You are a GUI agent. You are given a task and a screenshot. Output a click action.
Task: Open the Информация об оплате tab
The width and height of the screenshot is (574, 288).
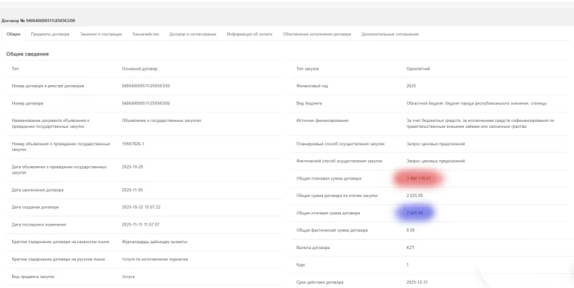[249, 35]
